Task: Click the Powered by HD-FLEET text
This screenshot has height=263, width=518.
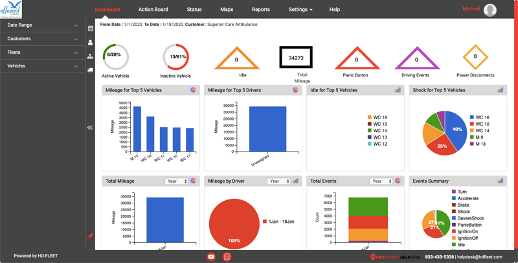Action: pyautogui.click(x=36, y=256)
